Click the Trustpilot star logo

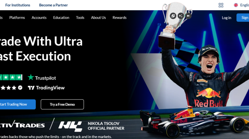pyautogui.click(x=31, y=77)
